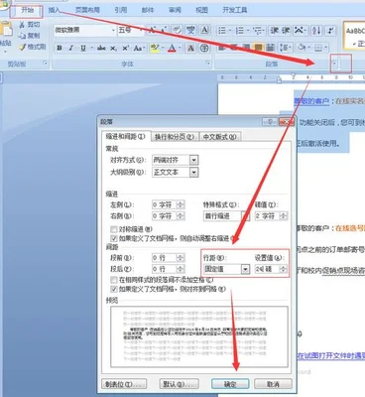The height and width of the screenshot is (397, 365).
Task: Open the Enclose Characters (circled 字) tool
Action: [204, 49]
